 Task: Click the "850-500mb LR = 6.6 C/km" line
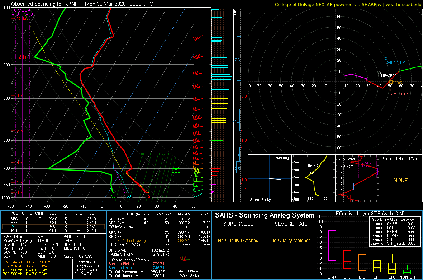[x=25, y=270]
